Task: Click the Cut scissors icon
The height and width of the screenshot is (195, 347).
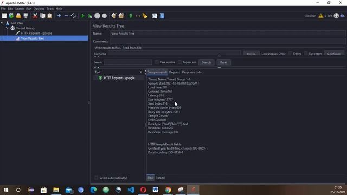Action: click(35, 16)
